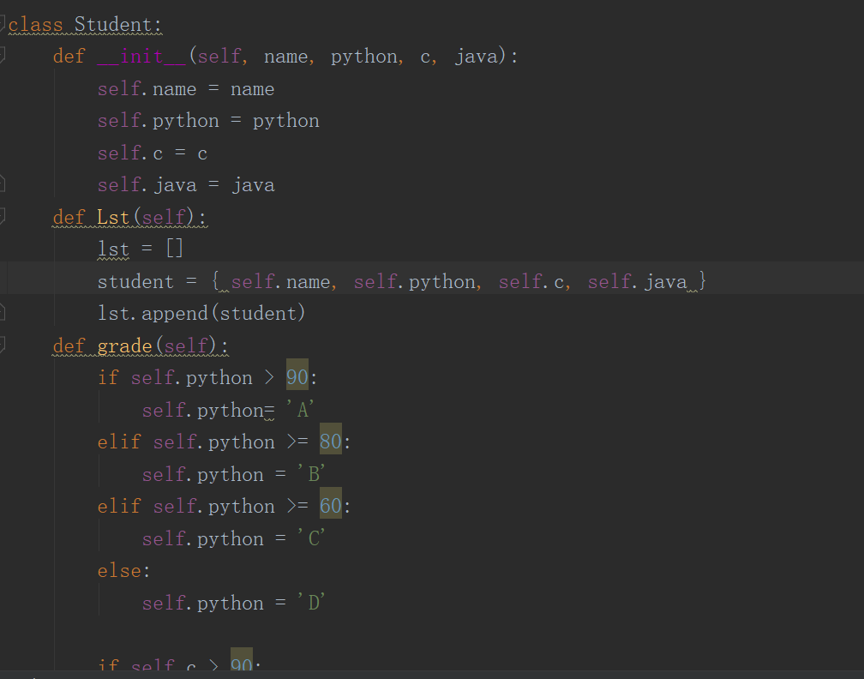Click the else: keyword

pyautogui.click(x=124, y=571)
